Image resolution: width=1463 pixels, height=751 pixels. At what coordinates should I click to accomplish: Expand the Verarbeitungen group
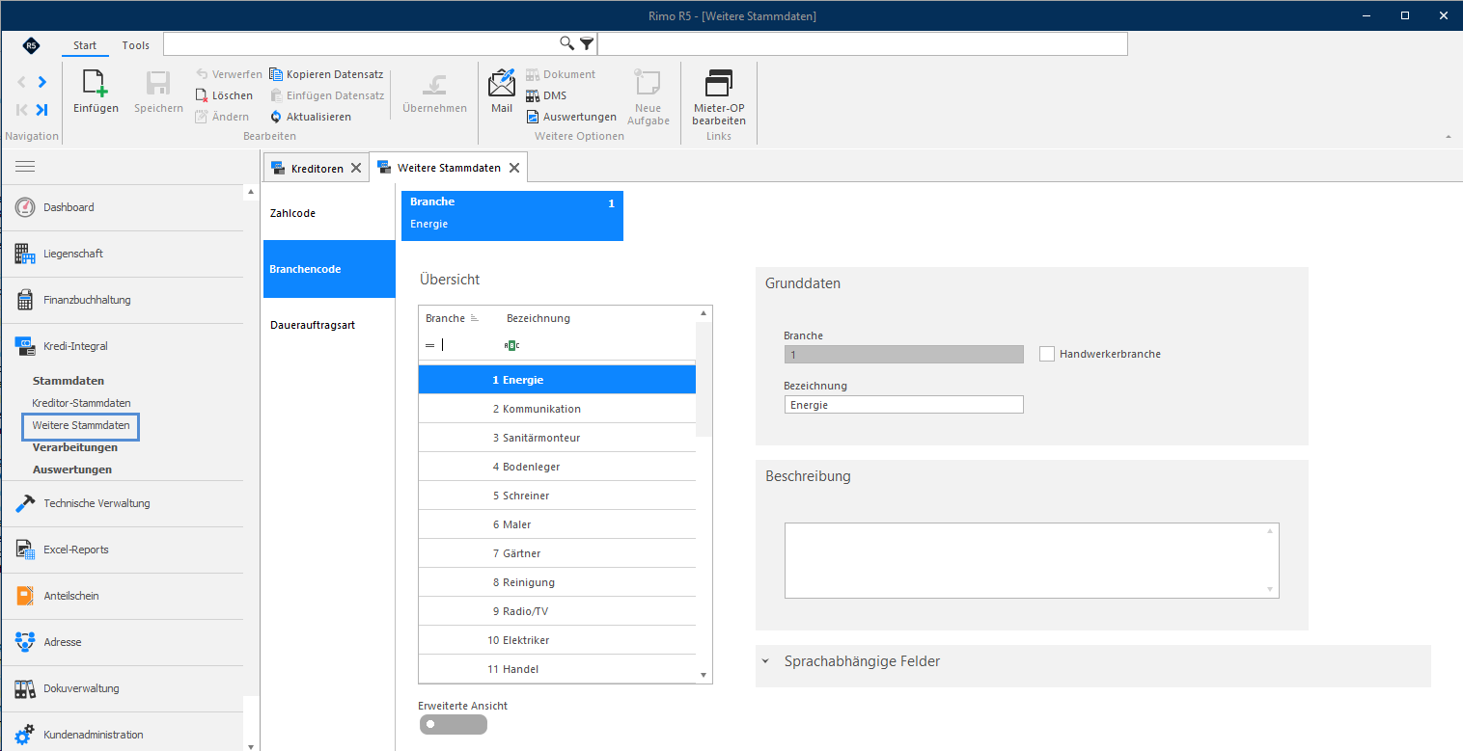click(x=75, y=447)
